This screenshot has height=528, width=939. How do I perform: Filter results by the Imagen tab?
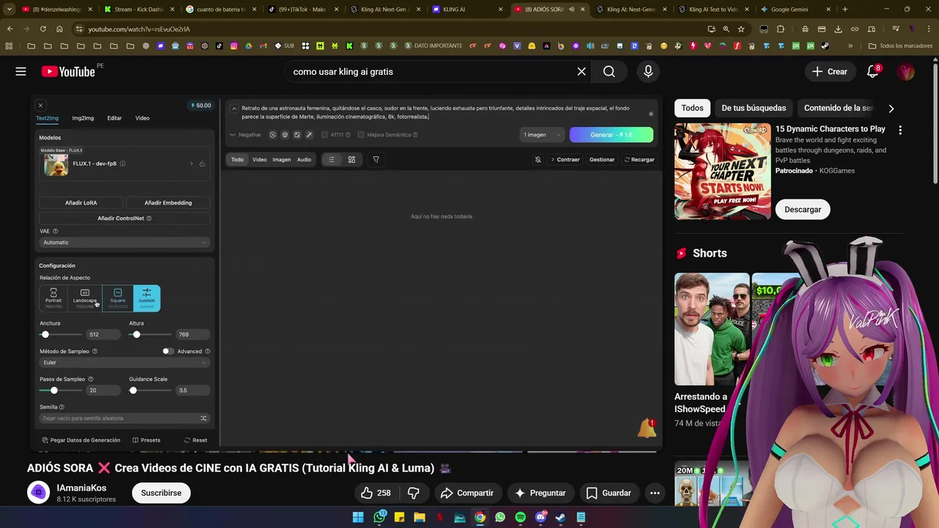pyautogui.click(x=282, y=159)
